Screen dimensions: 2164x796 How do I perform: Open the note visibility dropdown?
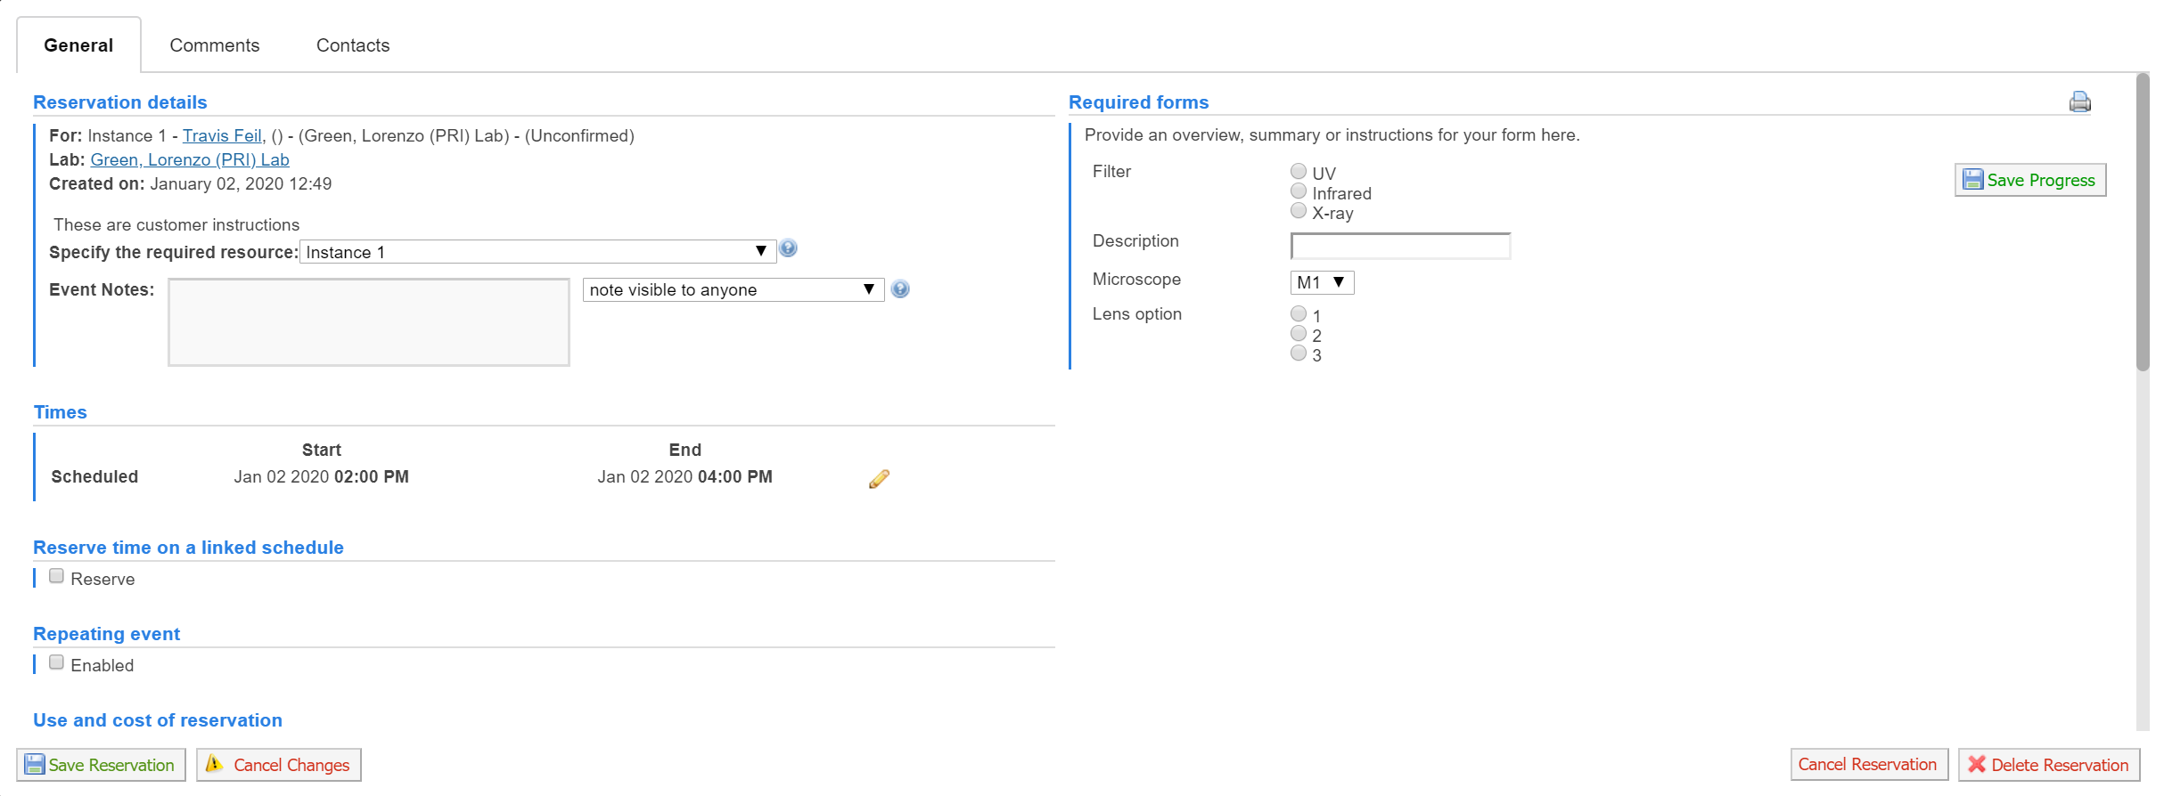pyautogui.click(x=733, y=290)
